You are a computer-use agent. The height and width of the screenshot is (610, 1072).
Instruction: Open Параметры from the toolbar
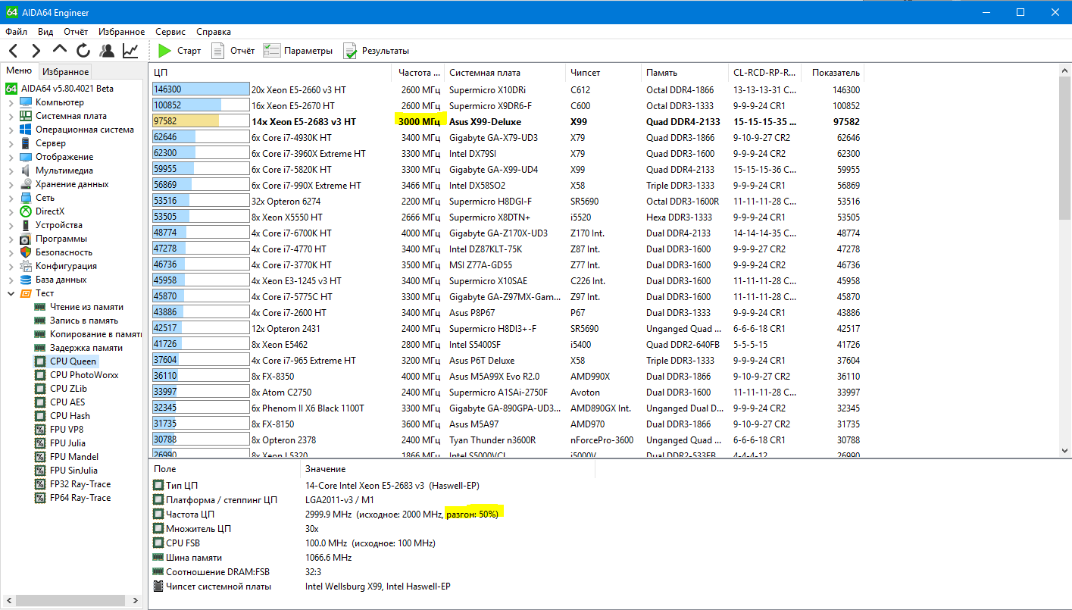(298, 51)
